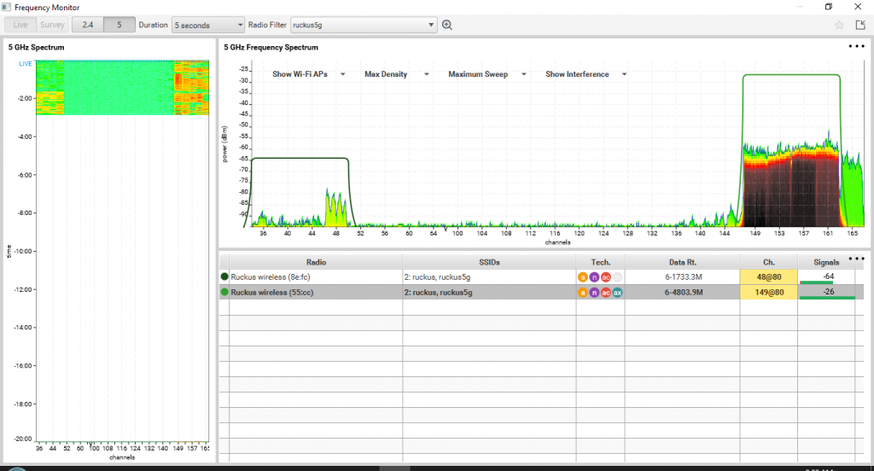
Task: Click the 5 GHz Spectrum panel title
Action: (36, 48)
